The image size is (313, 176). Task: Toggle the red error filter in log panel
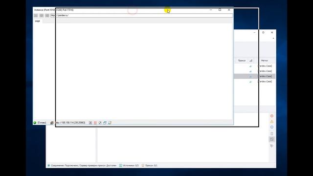click(272, 116)
